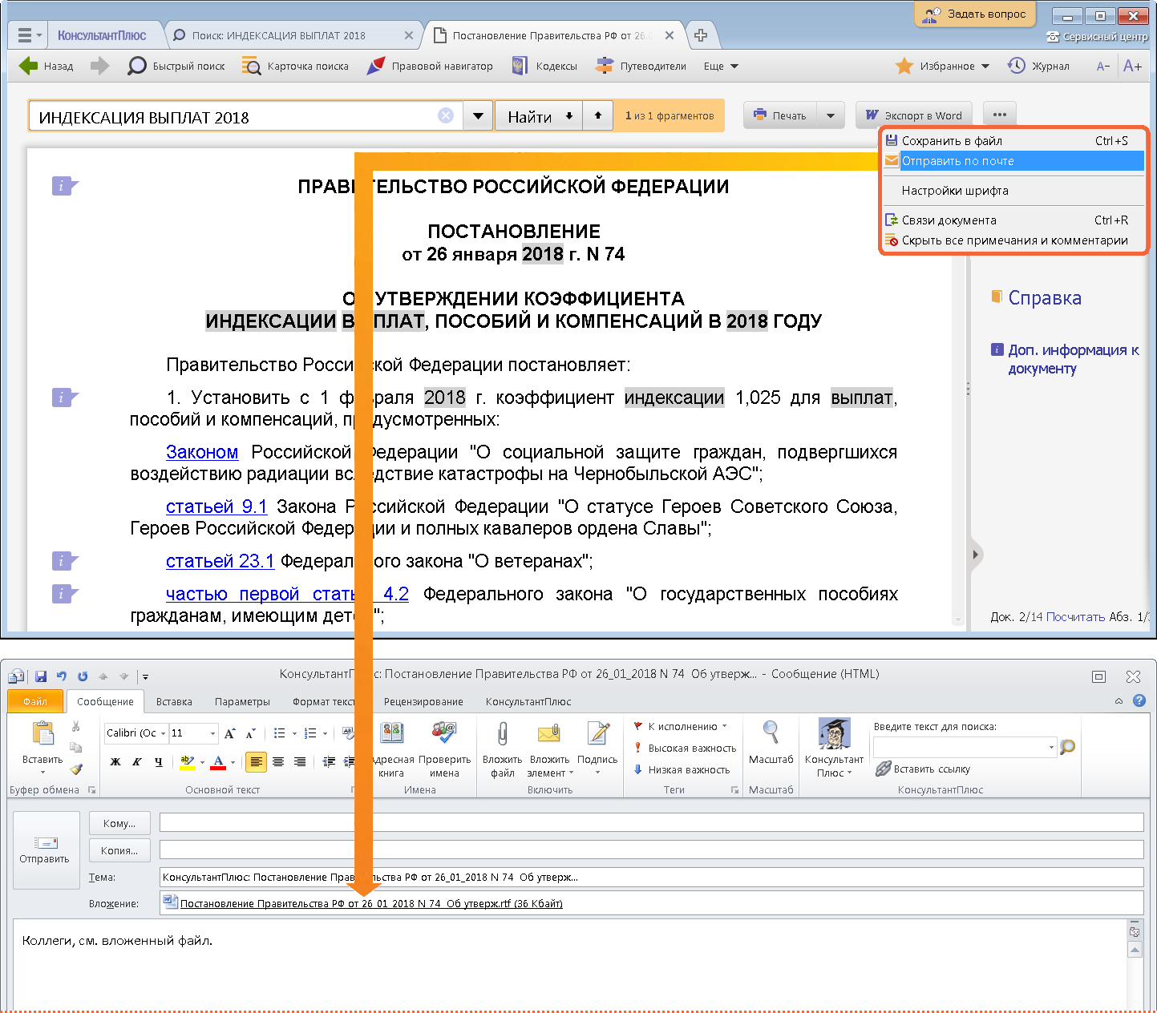The image size is (1157, 1013).
Task: Expand the Еще dropdown menu
Action: click(721, 66)
